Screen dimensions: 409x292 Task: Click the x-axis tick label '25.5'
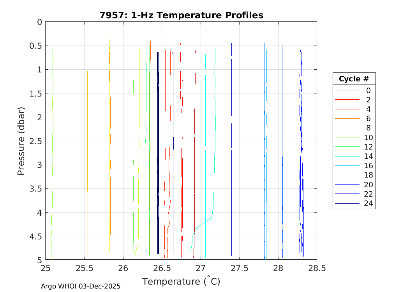[x=84, y=269]
